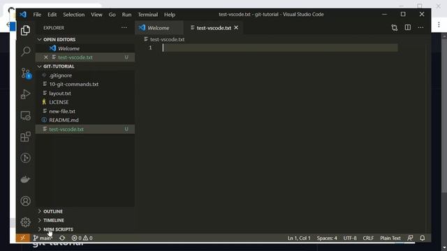Open the Terminal menu
The height and width of the screenshot is (251, 447).
(147, 15)
